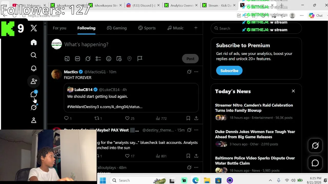The width and height of the screenshot is (328, 184).
Task: Schedule the post with the calendar icon
Action: pyautogui.click(x=119, y=59)
